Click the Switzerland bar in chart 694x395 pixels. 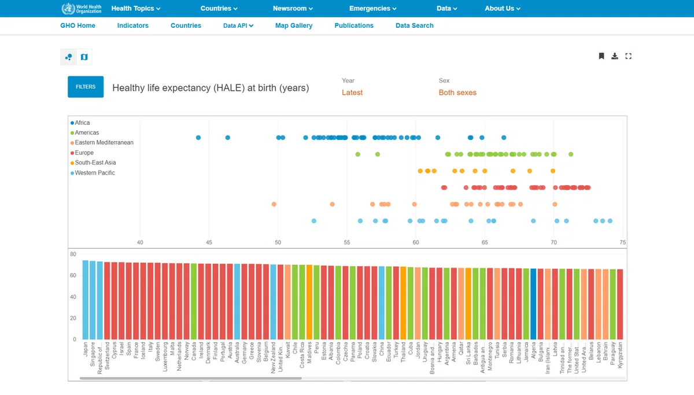[107, 301]
